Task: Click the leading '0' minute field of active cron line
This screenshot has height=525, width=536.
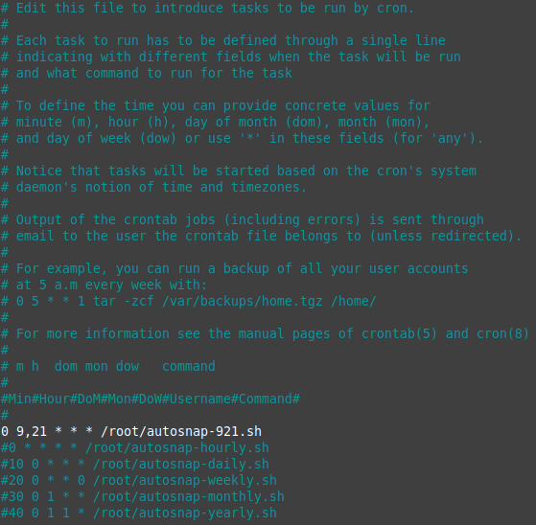Action: [5, 432]
